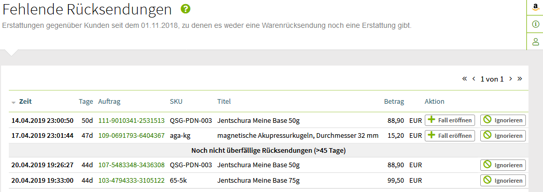Open the user profile sidebar icon

tap(535, 42)
